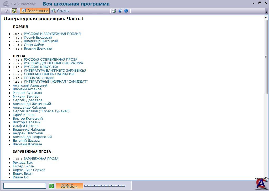This screenshot has width=269, height=191.
Task: Click inside the search text field
Action: pyautogui.click(x=25, y=186)
